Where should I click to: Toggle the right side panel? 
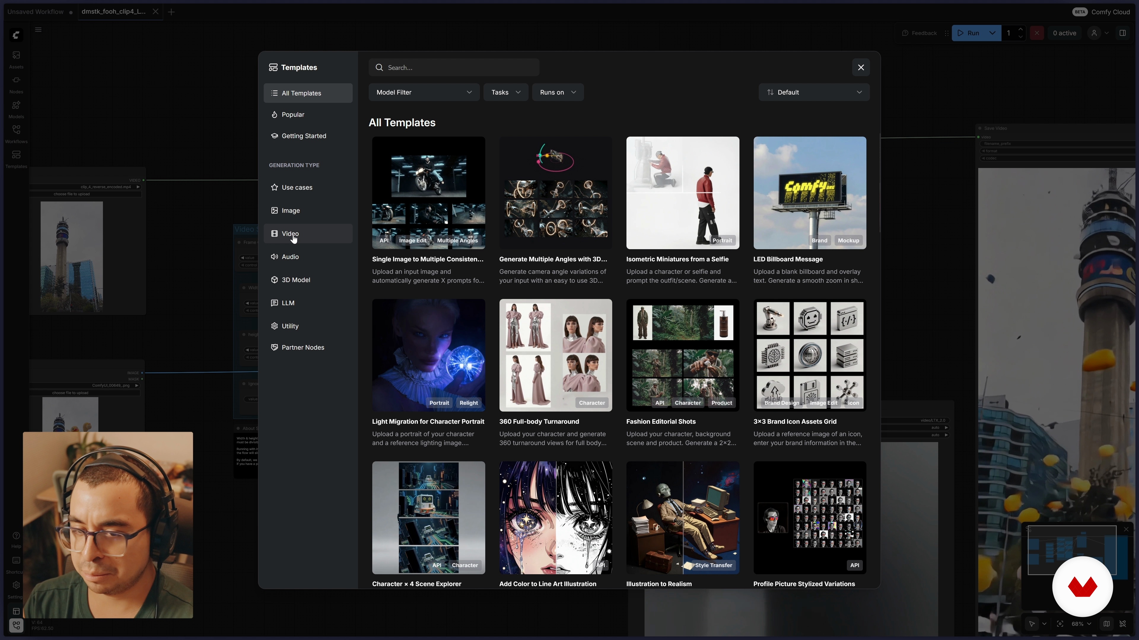(1123, 33)
